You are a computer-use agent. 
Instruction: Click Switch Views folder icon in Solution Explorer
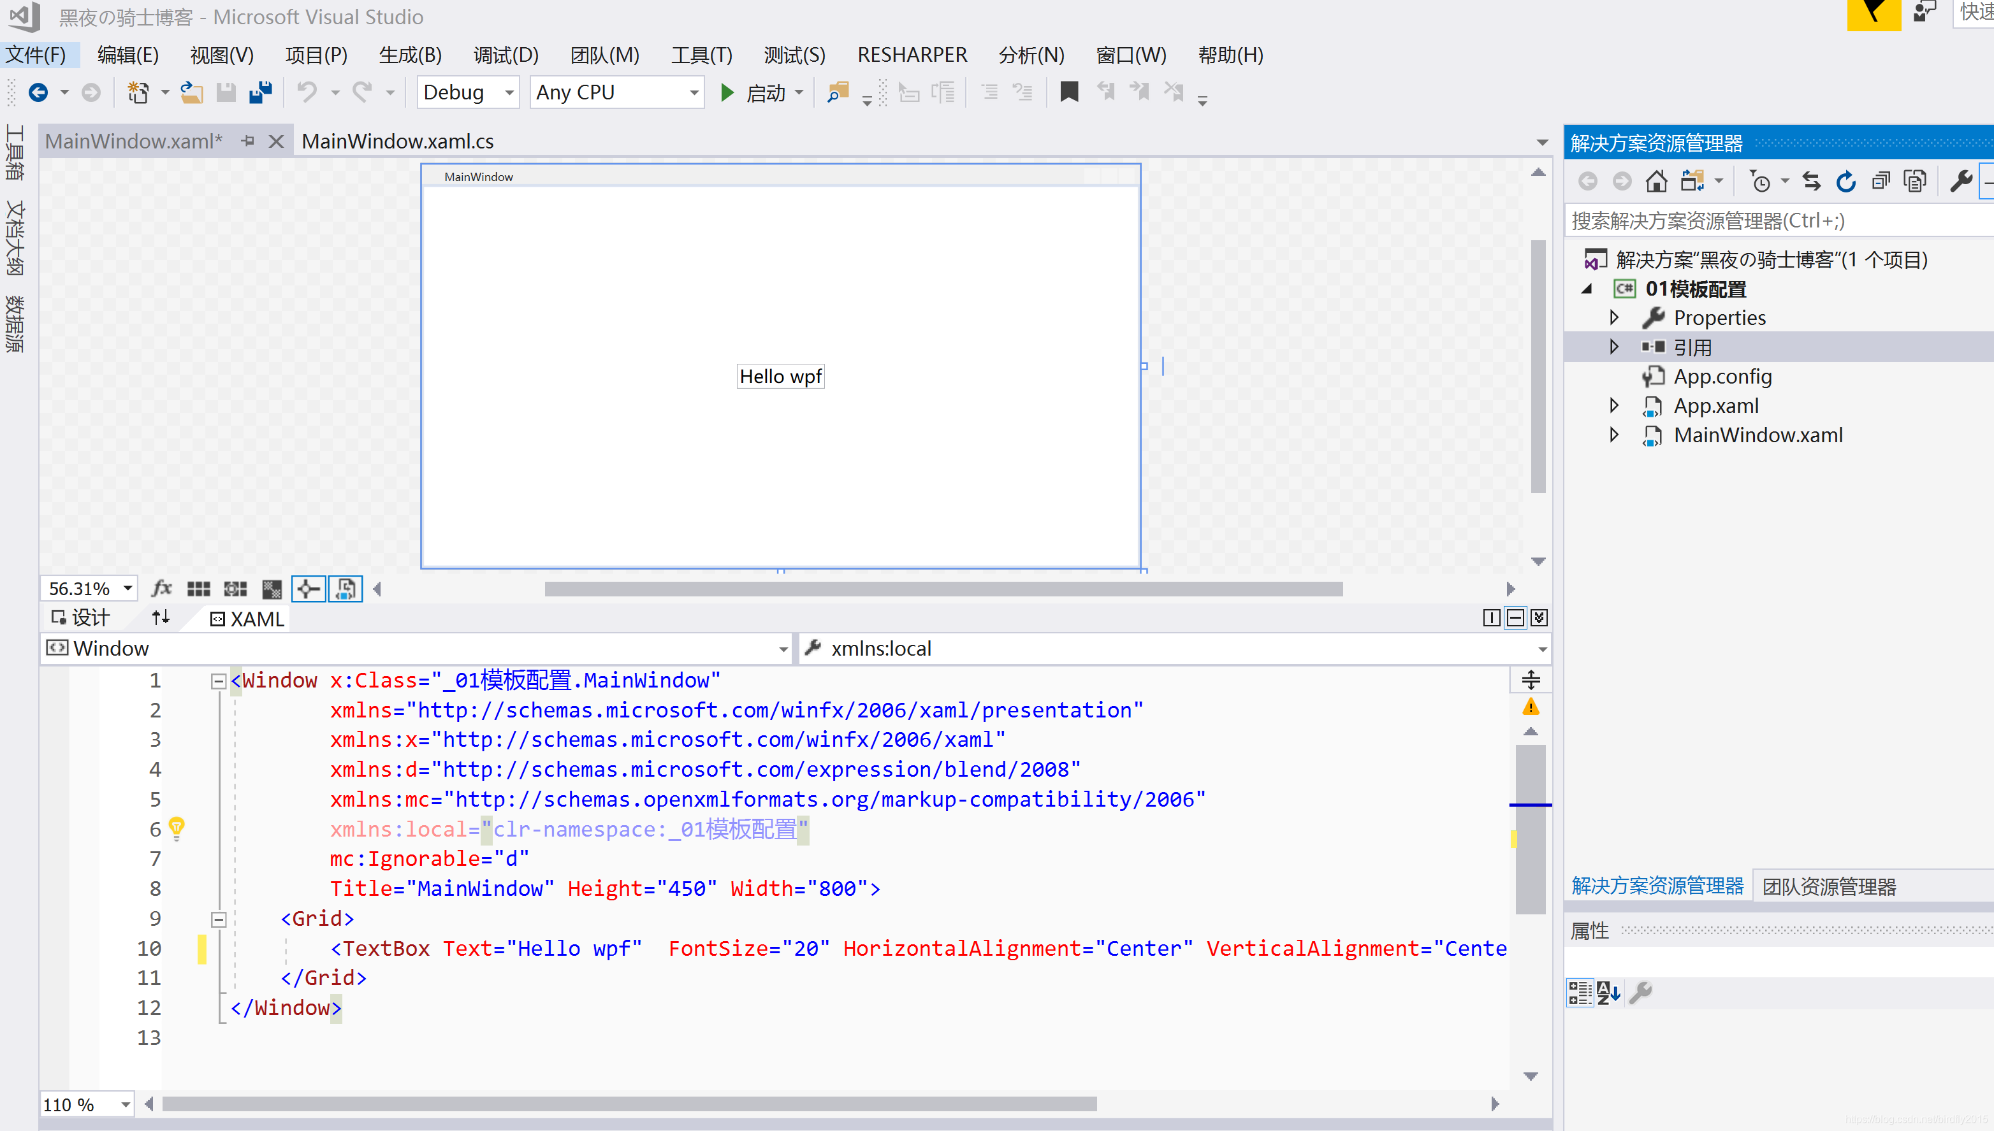coord(1692,182)
